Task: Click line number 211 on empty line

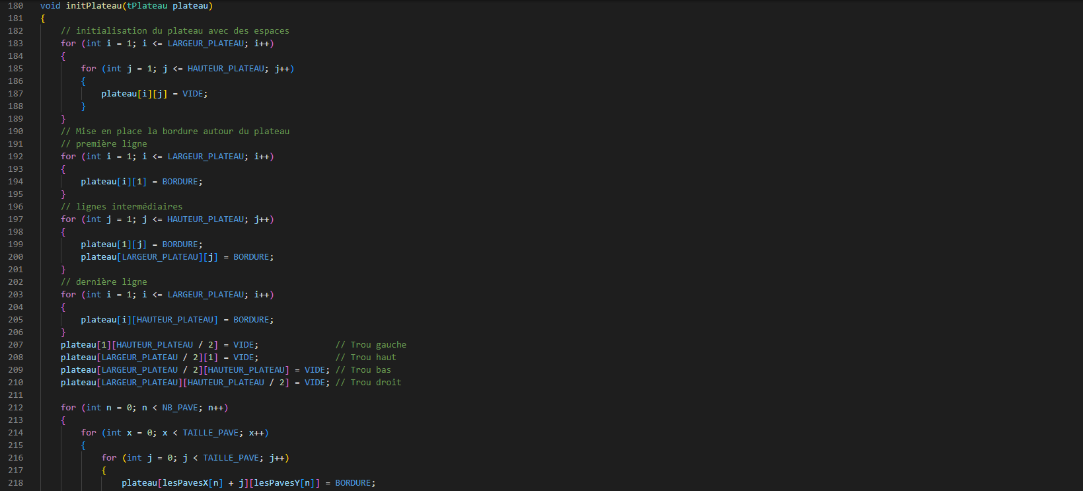Action: 15,395
